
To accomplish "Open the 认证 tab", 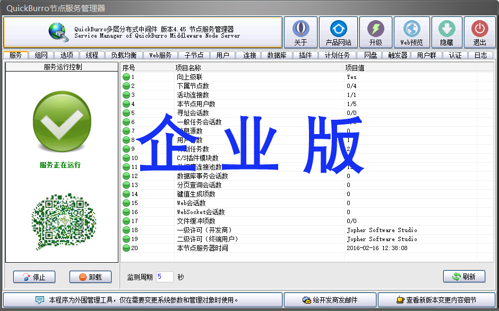I will 455,55.
